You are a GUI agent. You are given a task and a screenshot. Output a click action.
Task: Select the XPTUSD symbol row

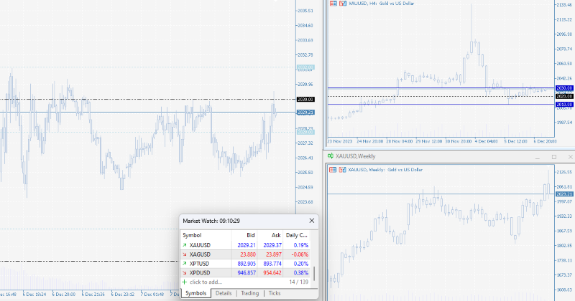(245, 263)
